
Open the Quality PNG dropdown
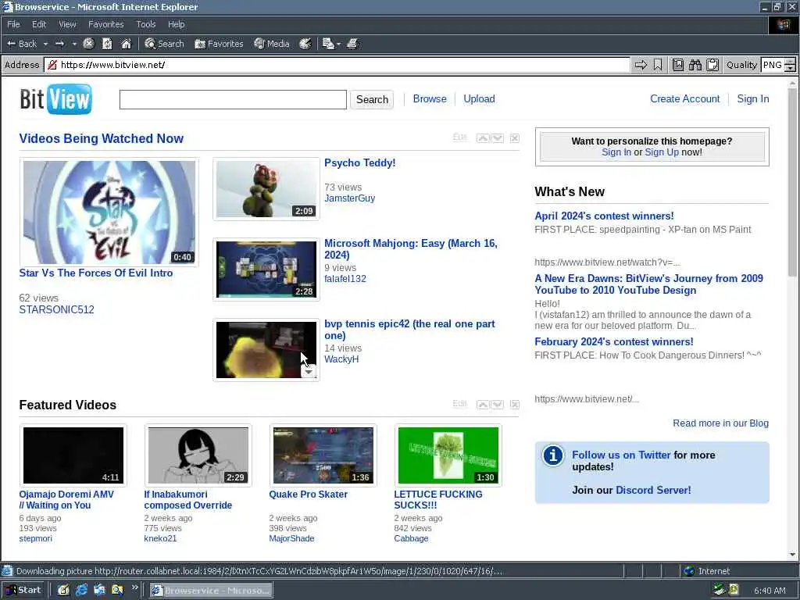(791, 65)
